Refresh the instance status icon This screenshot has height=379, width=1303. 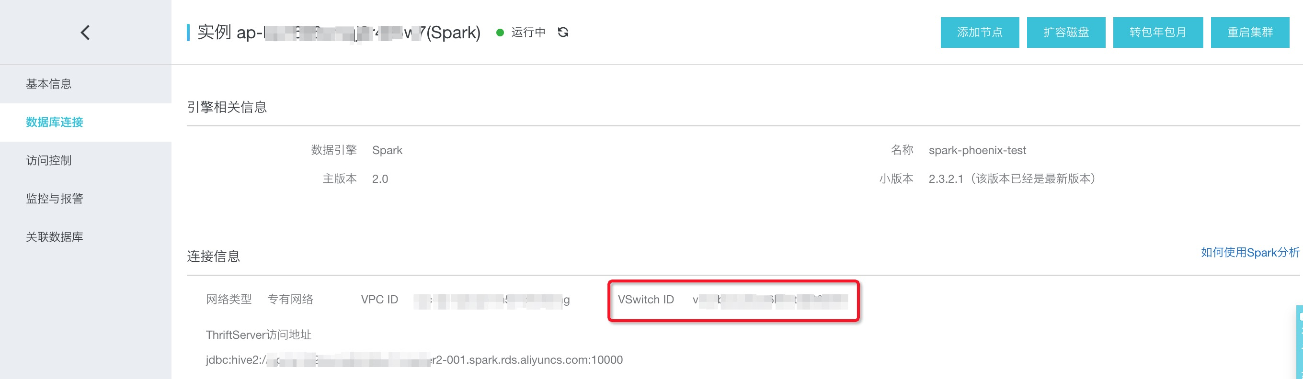[563, 33]
